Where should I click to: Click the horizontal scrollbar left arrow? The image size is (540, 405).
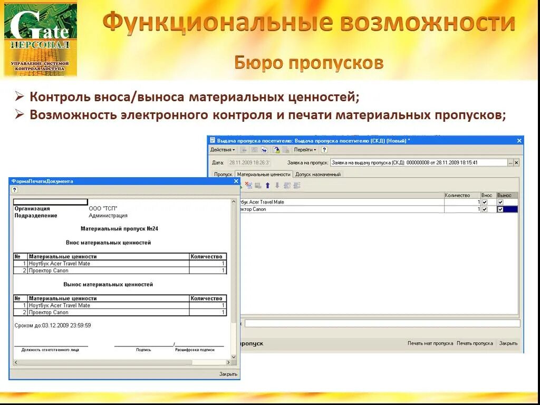(x=15, y=363)
